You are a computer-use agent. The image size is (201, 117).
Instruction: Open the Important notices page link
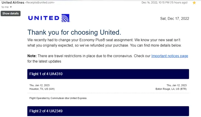(x=169, y=56)
